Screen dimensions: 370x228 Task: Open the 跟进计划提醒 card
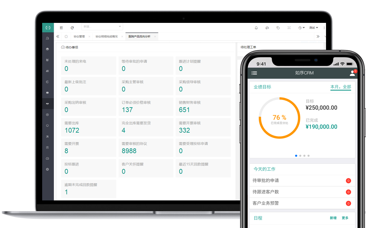[x=203, y=66]
